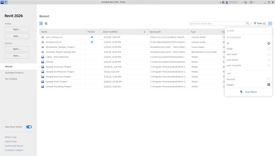Select the Sample HVAC Project name
The height and width of the screenshot is (156, 275).
tap(56, 82)
